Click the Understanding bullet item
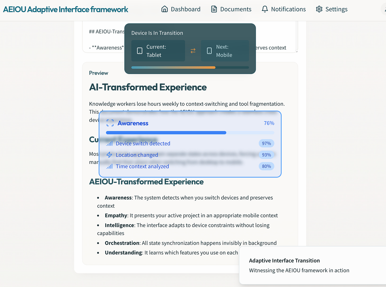 pos(168,253)
